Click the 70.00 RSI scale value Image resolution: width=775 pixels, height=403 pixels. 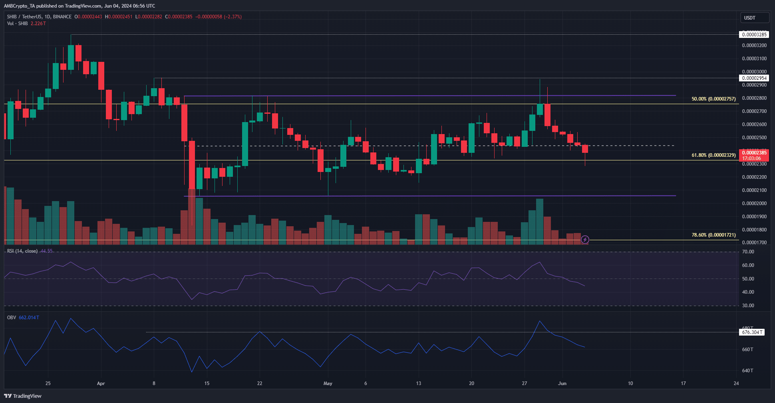[748, 252]
